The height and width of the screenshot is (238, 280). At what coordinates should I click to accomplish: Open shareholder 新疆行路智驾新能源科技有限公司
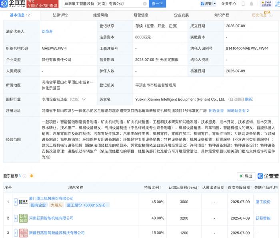click(x=57, y=233)
